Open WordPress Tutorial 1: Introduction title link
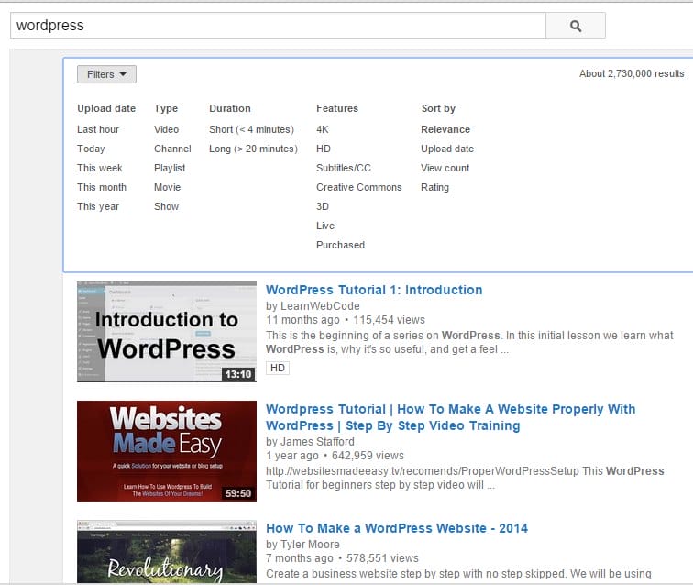The image size is (693, 585). click(374, 290)
